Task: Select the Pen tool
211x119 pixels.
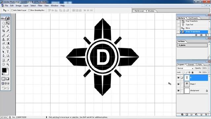Action: [x=4, y=56]
